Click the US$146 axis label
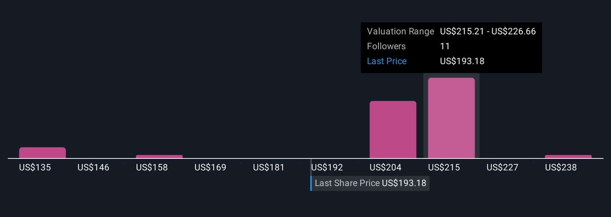This screenshot has width=611, height=217. point(93,168)
